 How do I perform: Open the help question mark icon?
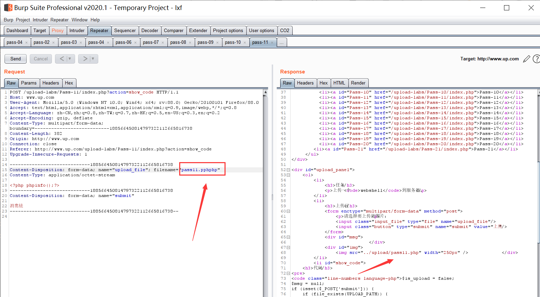tap(536, 59)
